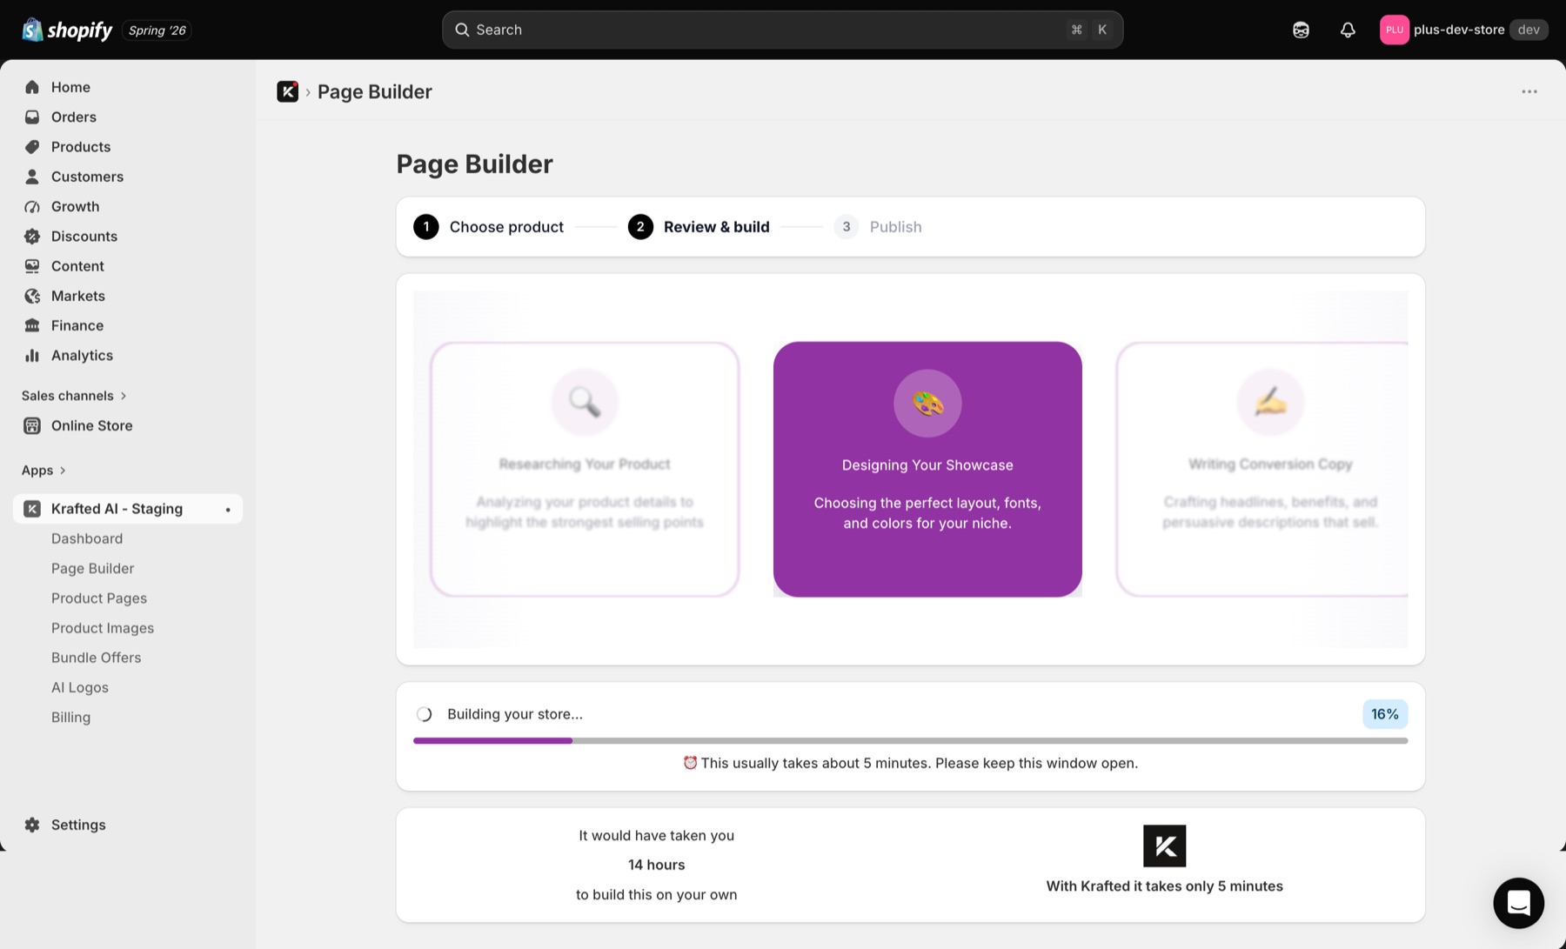Click the Finance bank icon
Viewport: 1566px width, 949px height.
tap(32, 325)
